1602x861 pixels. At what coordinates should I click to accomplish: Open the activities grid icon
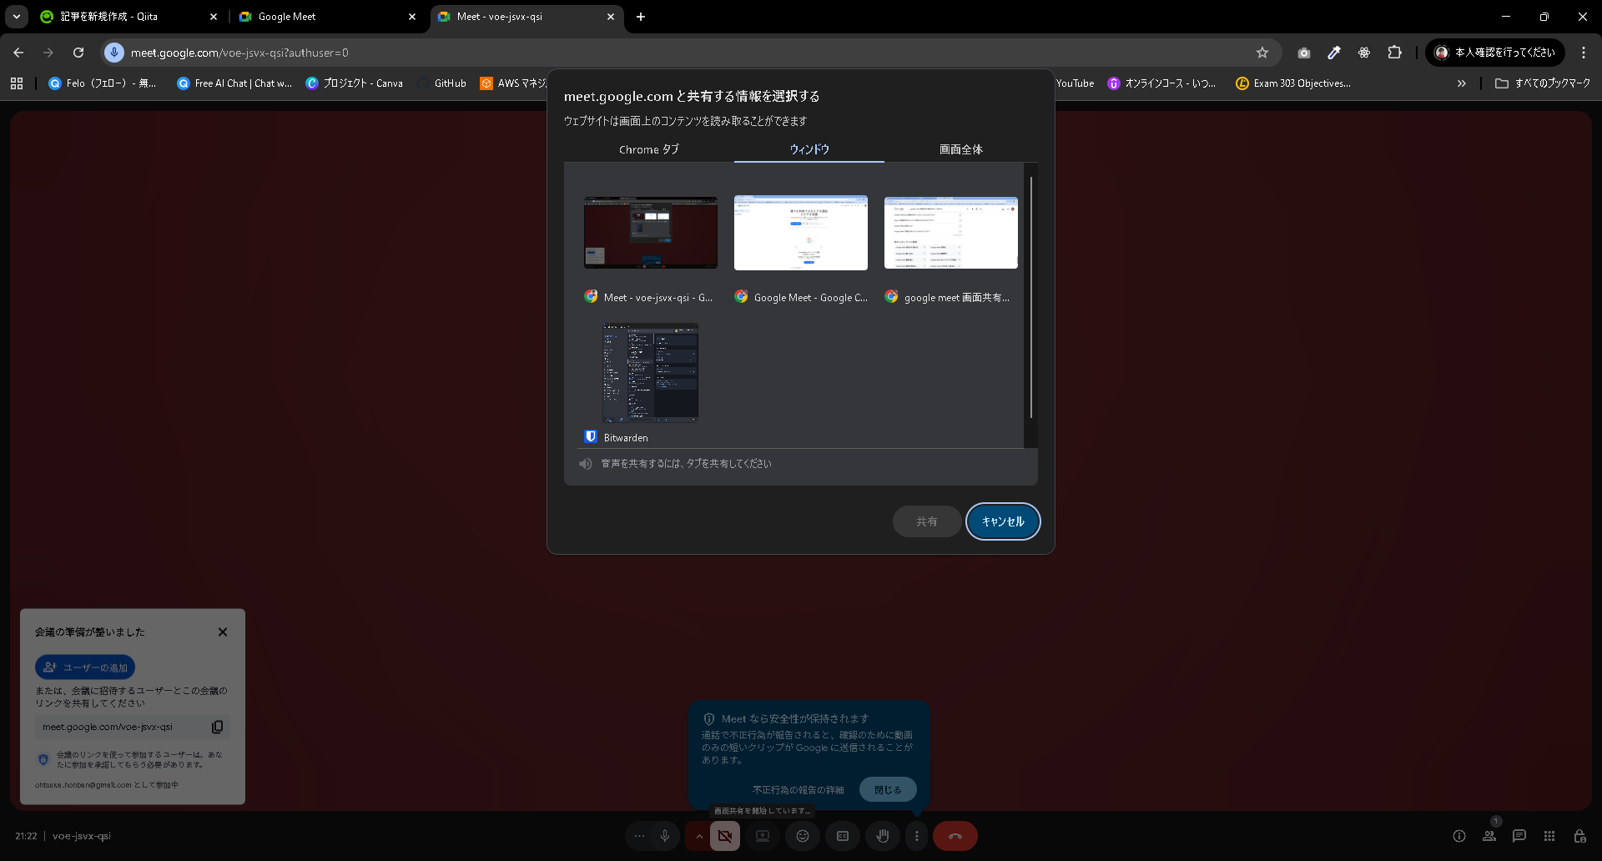click(x=1549, y=836)
